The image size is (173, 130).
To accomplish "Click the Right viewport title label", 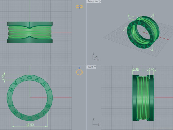I will [90, 67].
